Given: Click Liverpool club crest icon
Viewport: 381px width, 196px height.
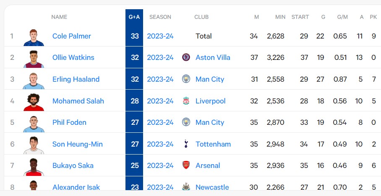Looking at the screenshot, I should click(186, 101).
